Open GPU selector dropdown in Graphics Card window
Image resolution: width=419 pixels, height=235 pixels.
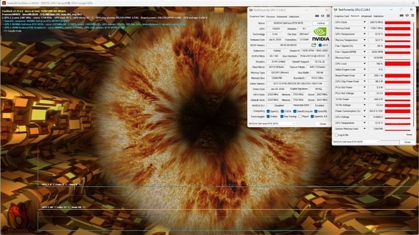point(271,124)
